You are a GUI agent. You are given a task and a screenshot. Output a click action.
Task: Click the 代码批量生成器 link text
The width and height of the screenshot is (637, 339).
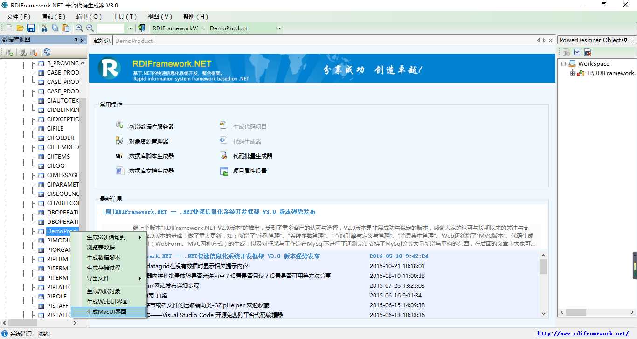(x=253, y=156)
